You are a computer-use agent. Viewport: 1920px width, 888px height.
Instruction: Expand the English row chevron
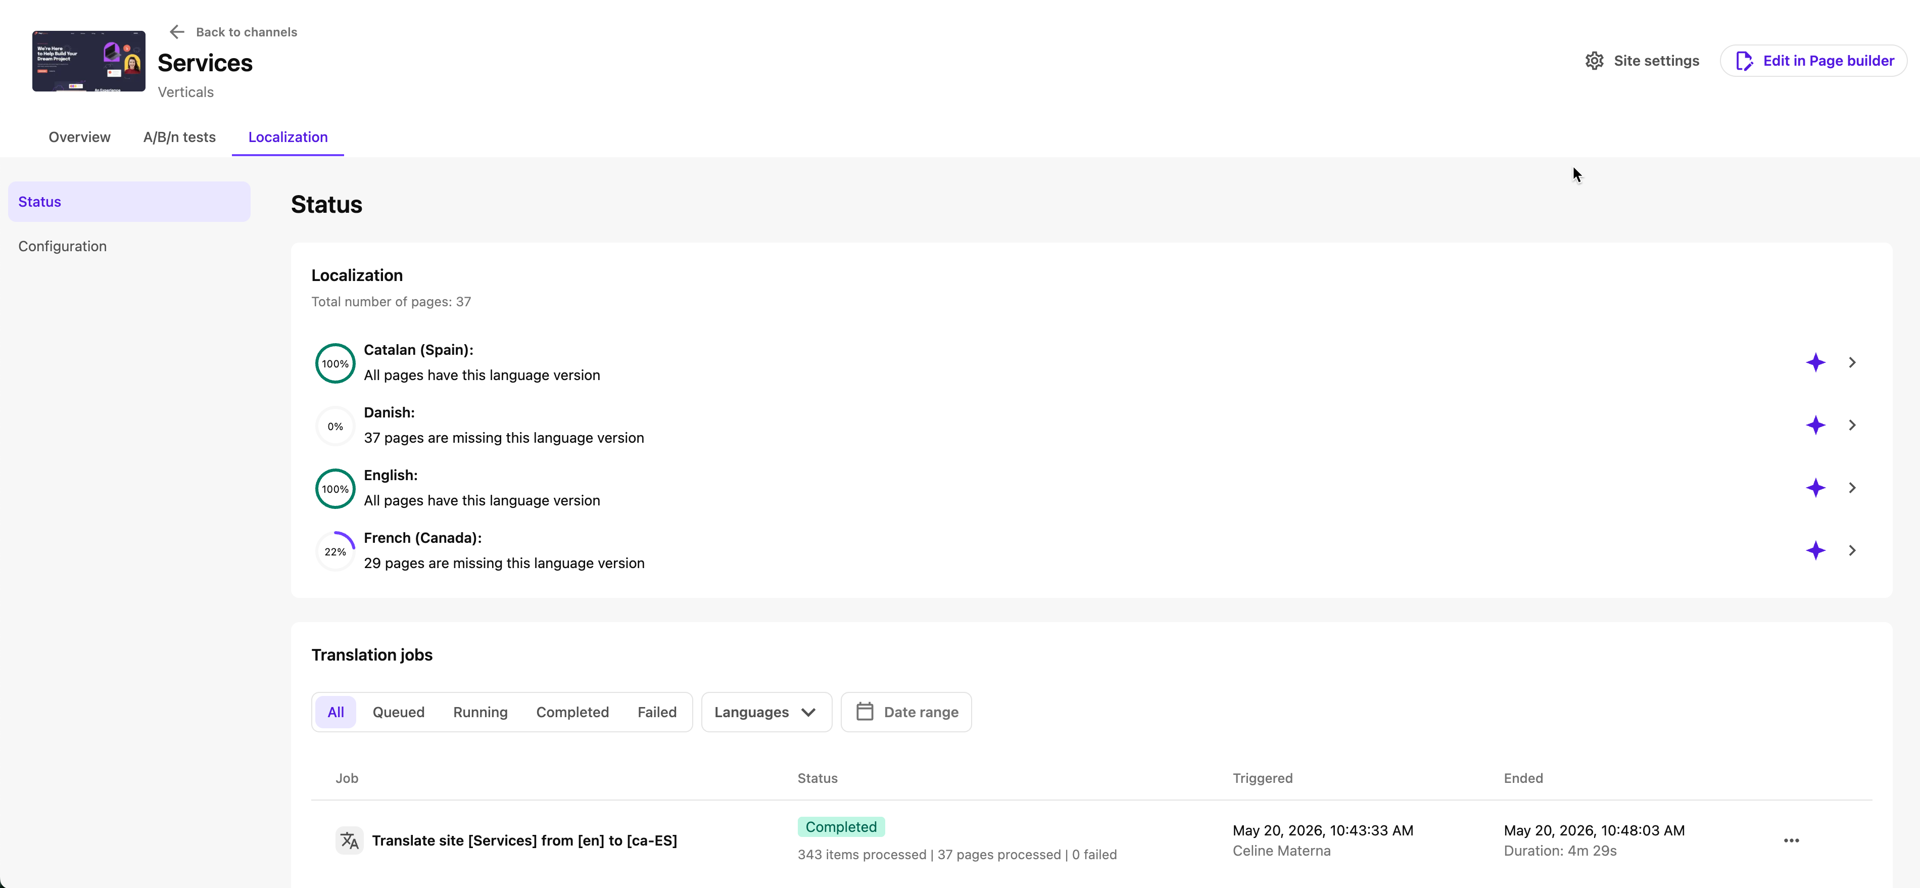(x=1852, y=488)
